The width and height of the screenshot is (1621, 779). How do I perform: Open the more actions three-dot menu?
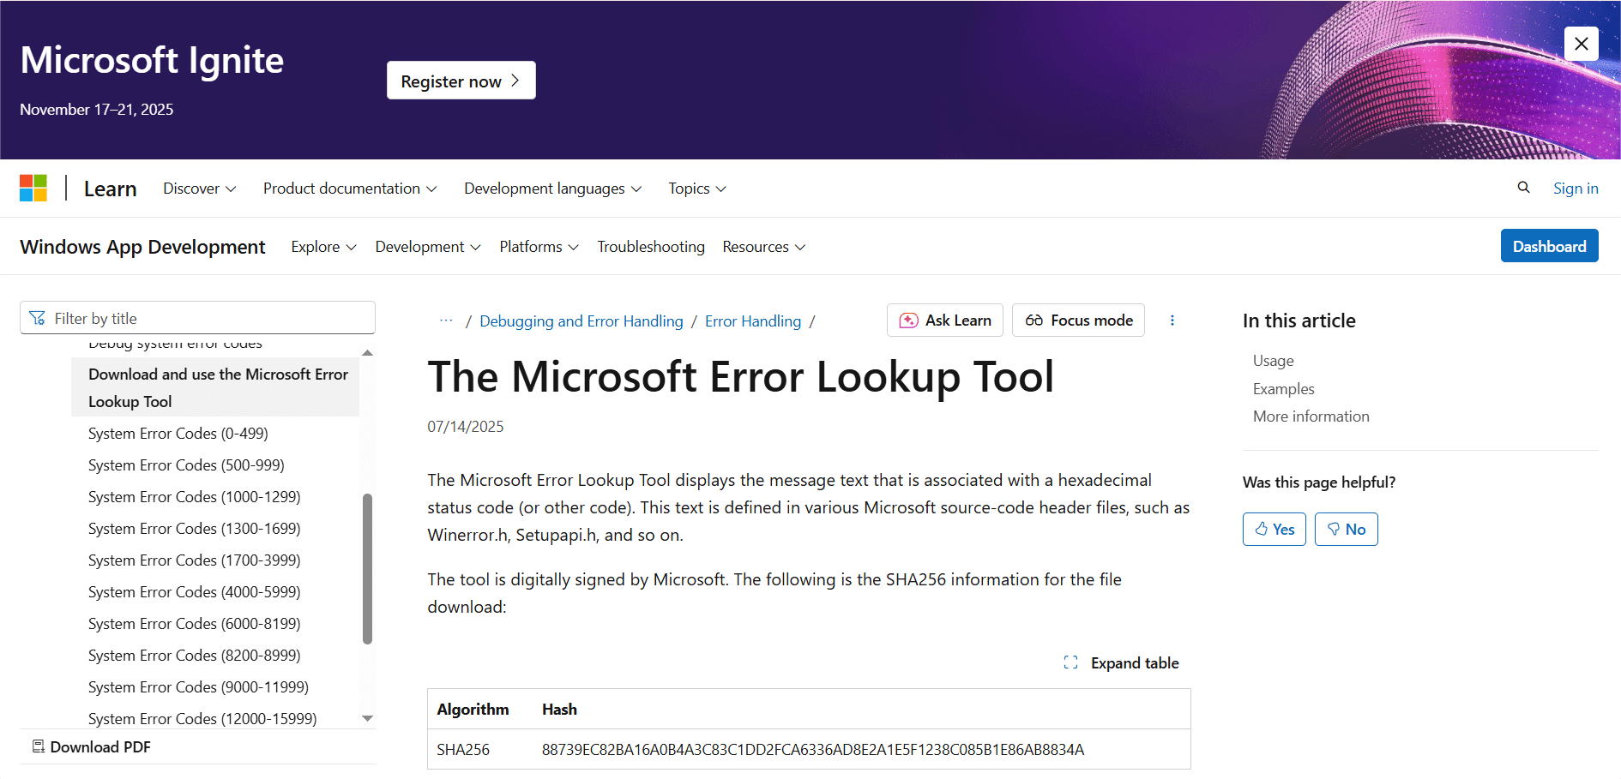pos(1172,321)
